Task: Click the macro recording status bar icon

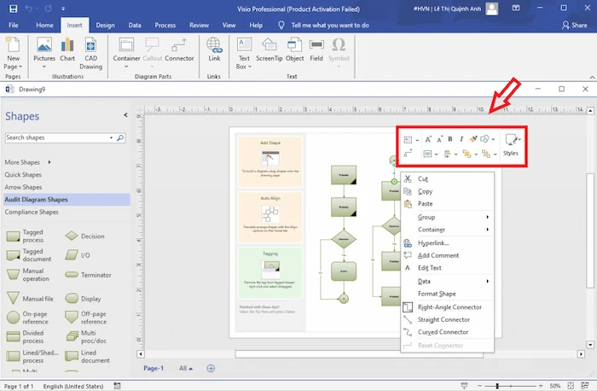Action: pos(118,386)
